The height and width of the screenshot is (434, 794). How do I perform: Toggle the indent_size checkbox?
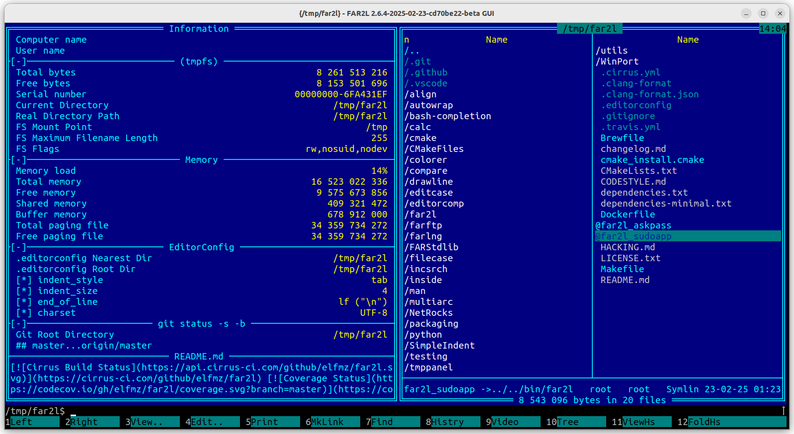click(24, 291)
